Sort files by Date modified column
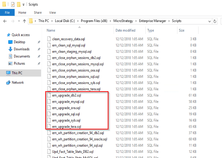This screenshot has width=222, height=158. [125, 30]
